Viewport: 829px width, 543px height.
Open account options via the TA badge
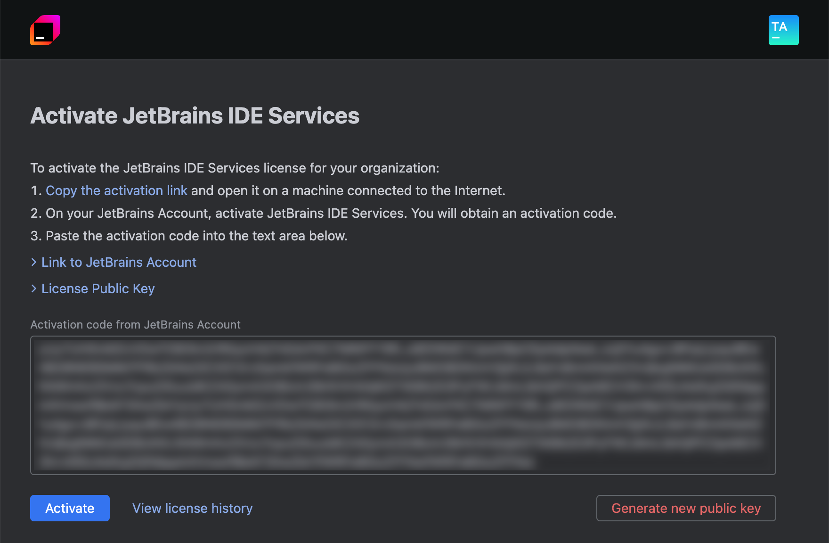pyautogui.click(x=783, y=30)
